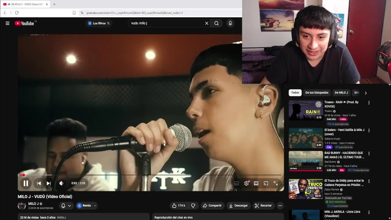The image size is (391, 220).
Task: Open options for Trueno - RAIN video
Action: (369, 103)
